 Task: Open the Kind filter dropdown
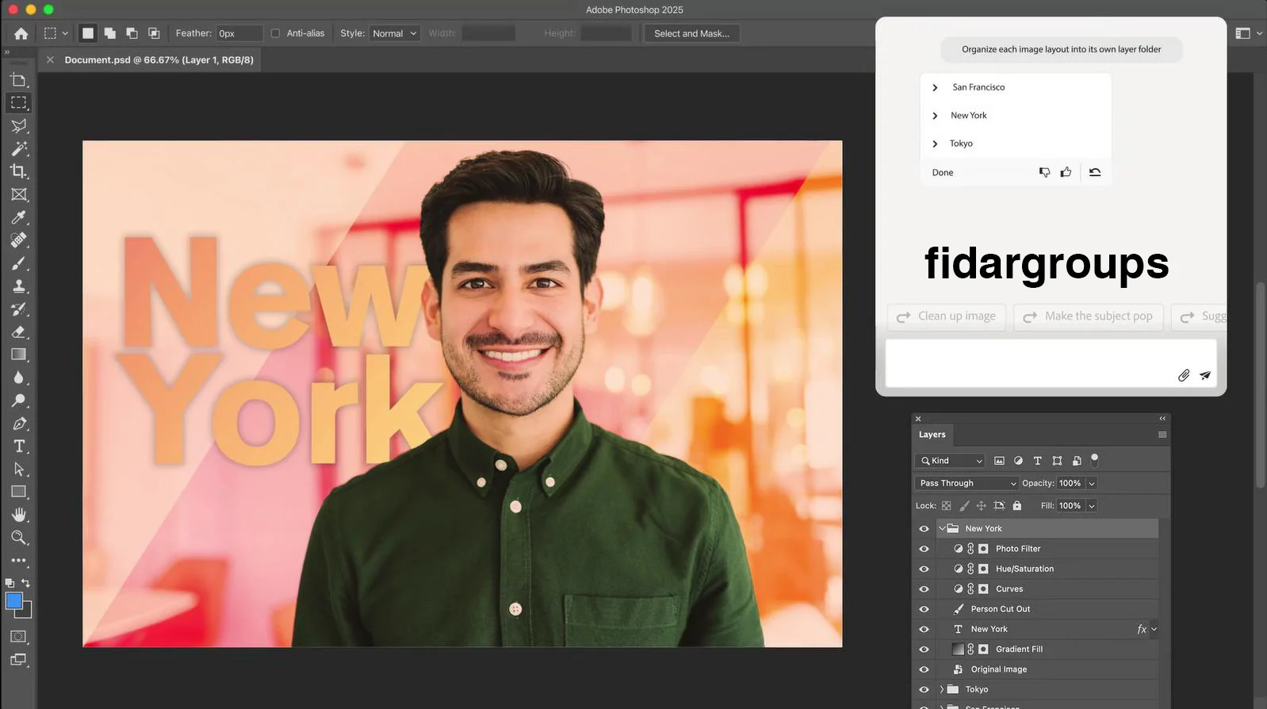pos(950,461)
